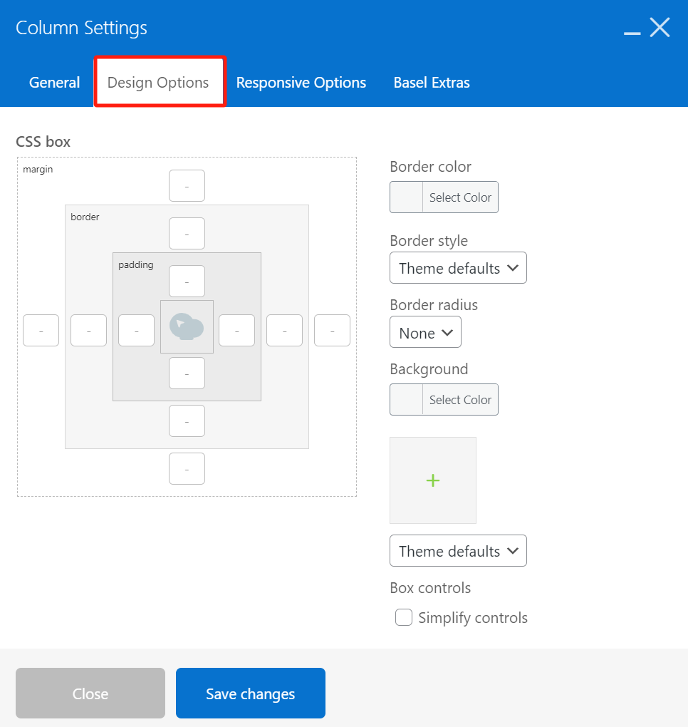This screenshot has height=727, width=688.
Task: Choose a Background color via Select Color
Action: point(459,400)
